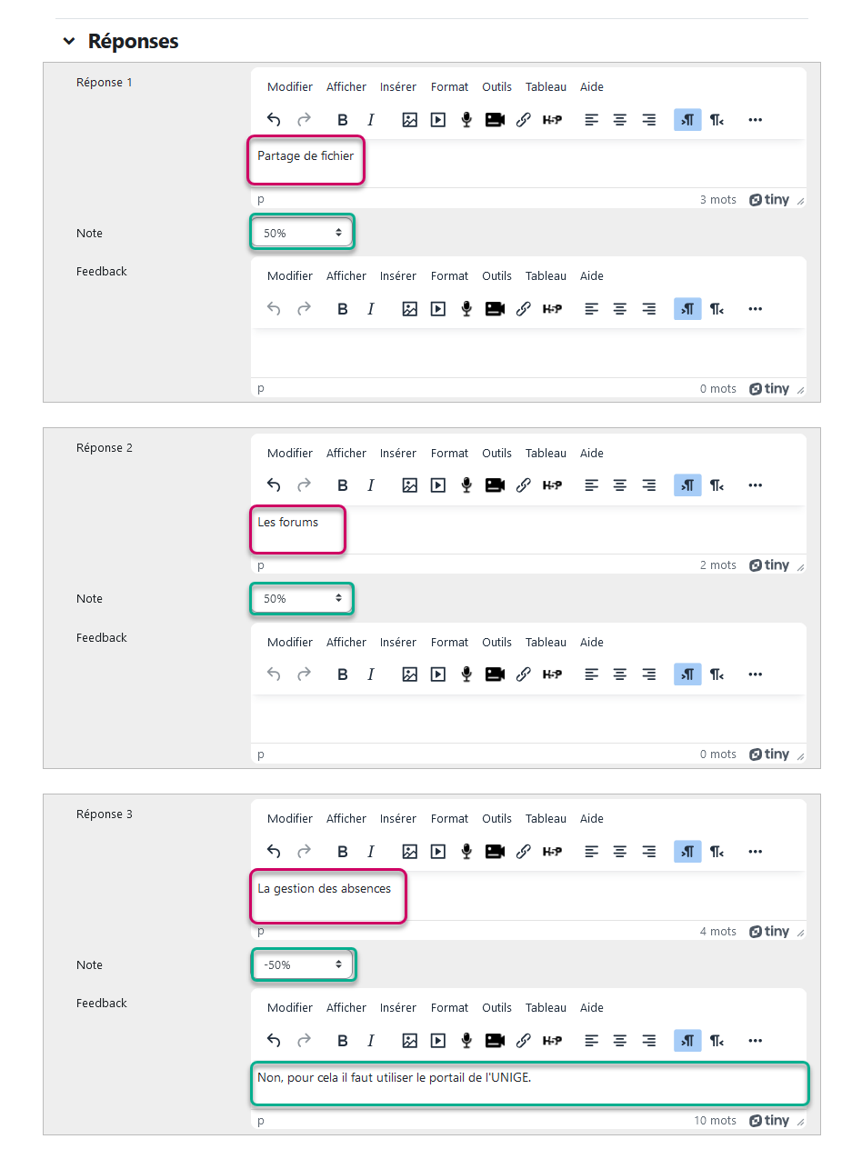Open the Note dropdown for Réponse 1

(x=302, y=234)
